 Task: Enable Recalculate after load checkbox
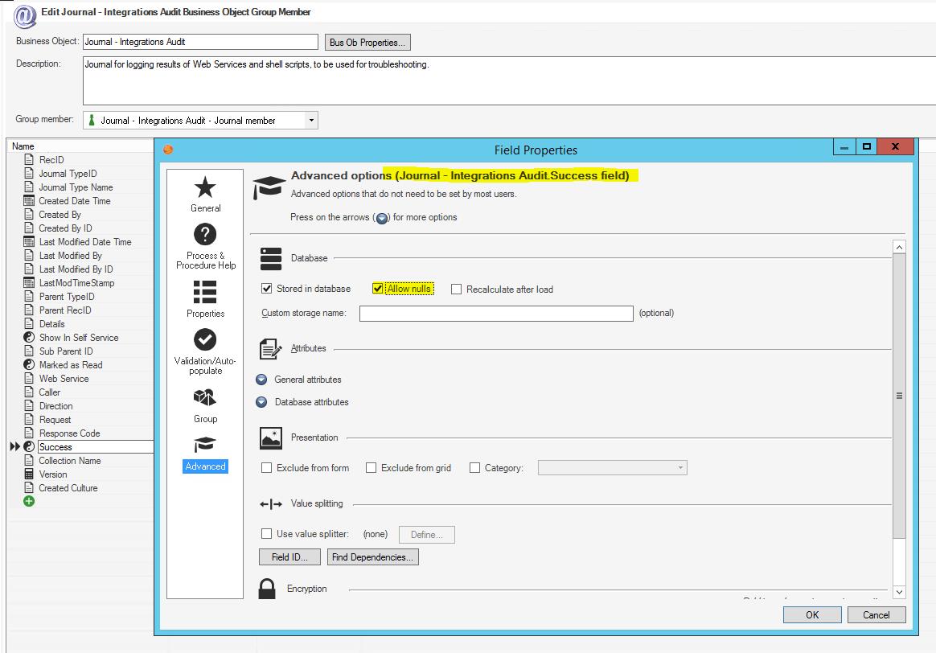[x=457, y=290]
